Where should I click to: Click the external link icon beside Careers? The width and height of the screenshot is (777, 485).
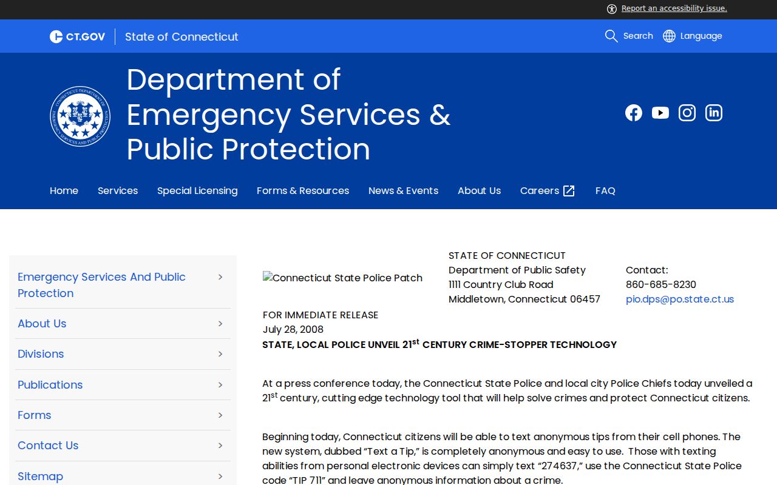coord(569,191)
